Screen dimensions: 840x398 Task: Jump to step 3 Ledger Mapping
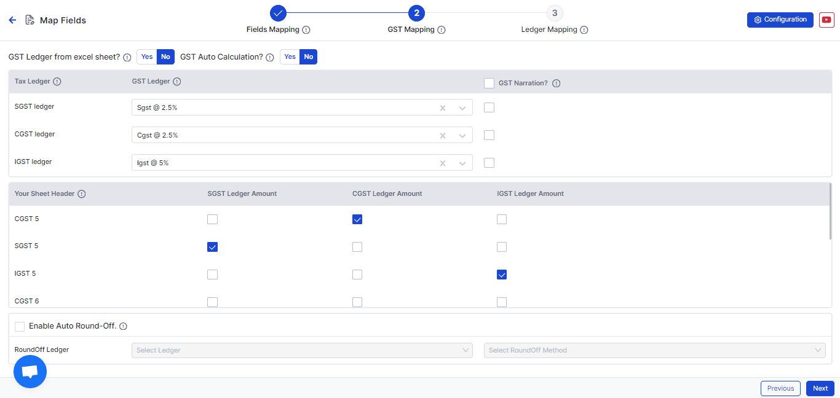(x=555, y=13)
